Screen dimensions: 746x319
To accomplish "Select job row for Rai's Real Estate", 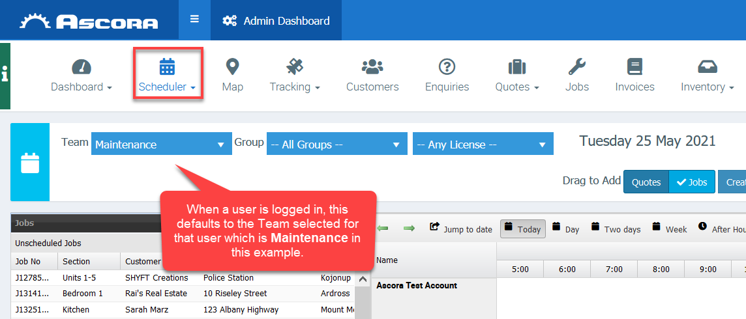I will pos(183,294).
